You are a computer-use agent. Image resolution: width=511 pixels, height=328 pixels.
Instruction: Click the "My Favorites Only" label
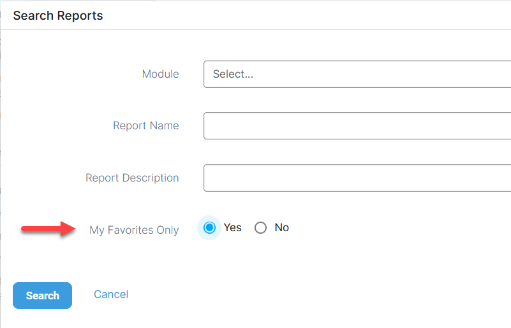[x=134, y=230]
